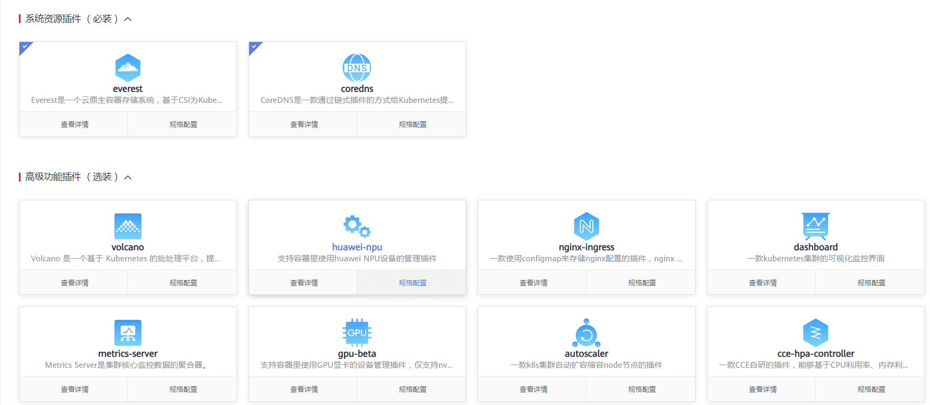The height and width of the screenshot is (405, 930).
Task: Configure 规格配置 for nginx-ingress
Action: pyautogui.click(x=642, y=283)
